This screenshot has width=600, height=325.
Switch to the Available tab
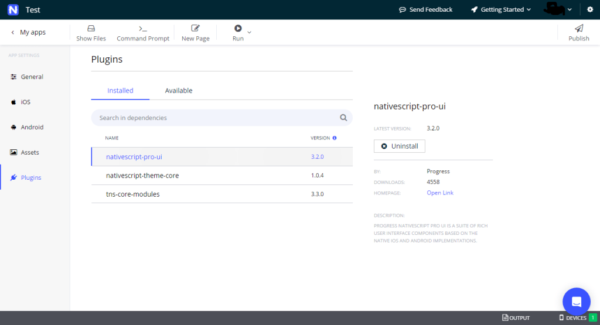tap(179, 91)
